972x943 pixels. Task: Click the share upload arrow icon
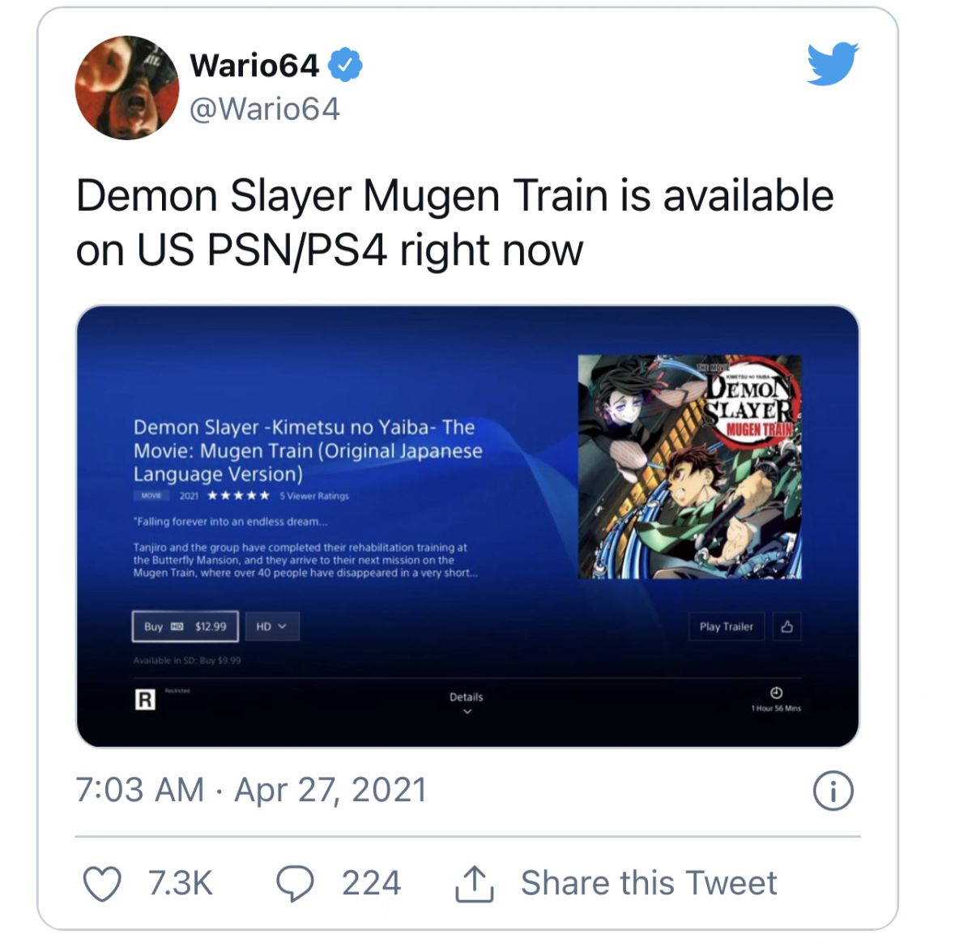(475, 884)
